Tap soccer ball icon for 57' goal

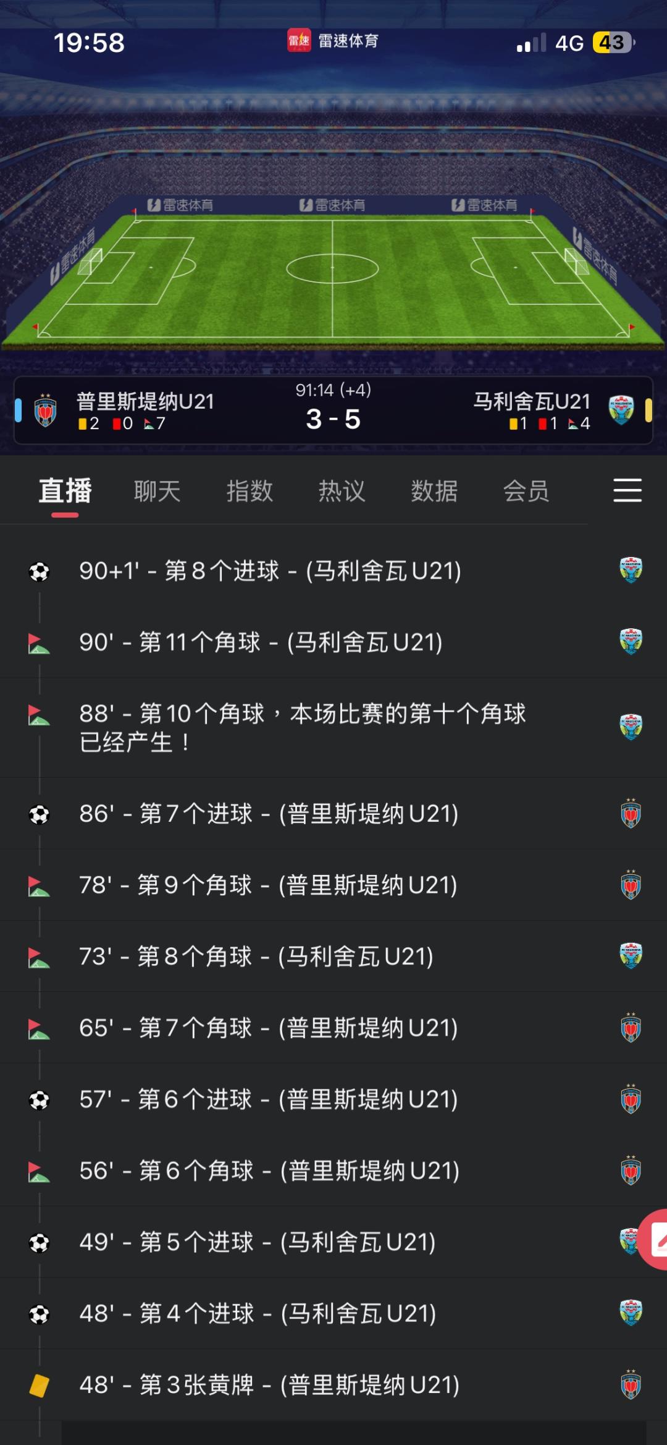click(x=39, y=1100)
